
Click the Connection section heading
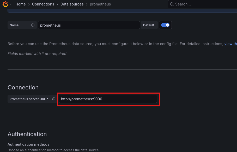click(23, 88)
